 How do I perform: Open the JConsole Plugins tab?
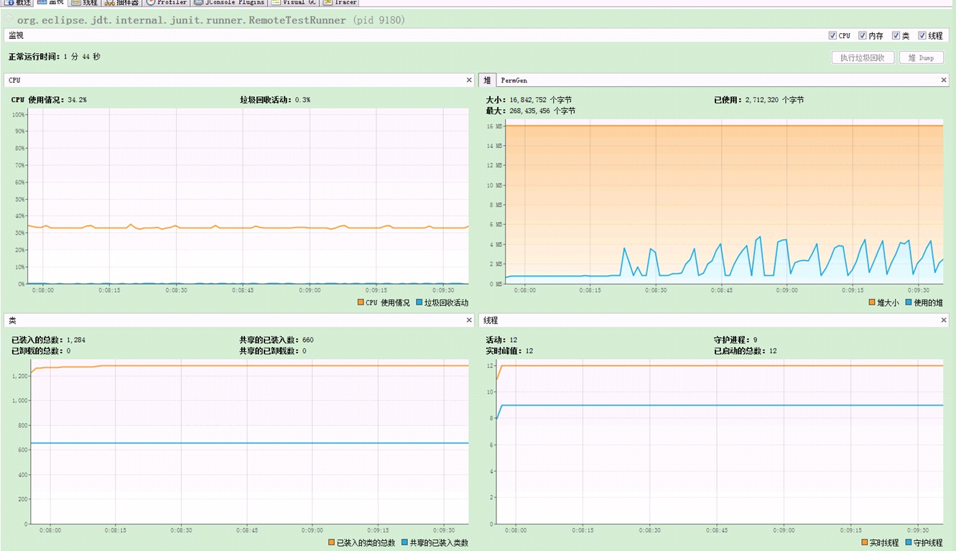point(230,2)
